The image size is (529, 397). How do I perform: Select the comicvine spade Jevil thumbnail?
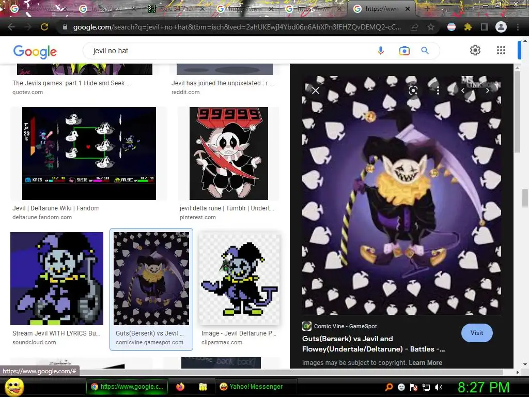coord(151,279)
